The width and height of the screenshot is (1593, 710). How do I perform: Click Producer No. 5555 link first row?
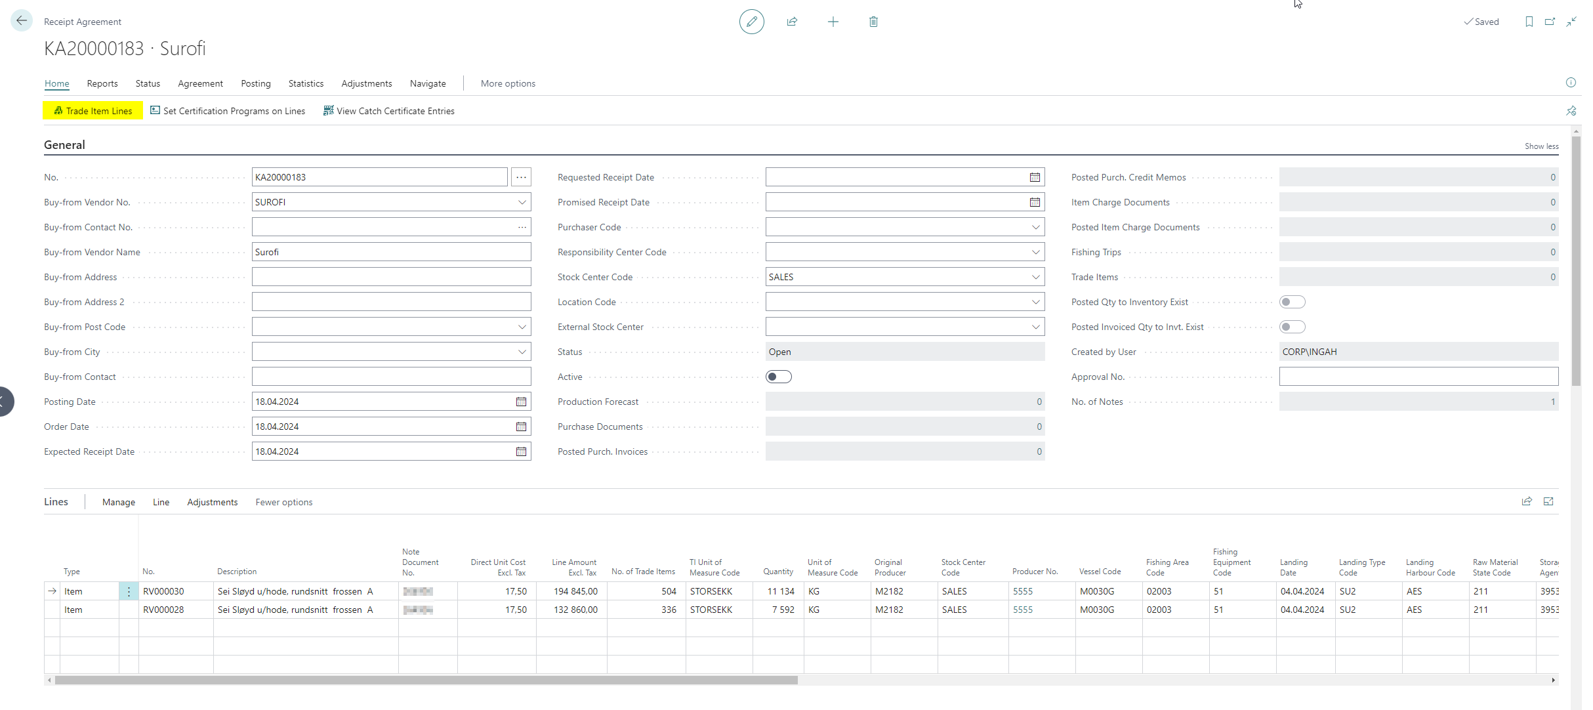point(1022,591)
